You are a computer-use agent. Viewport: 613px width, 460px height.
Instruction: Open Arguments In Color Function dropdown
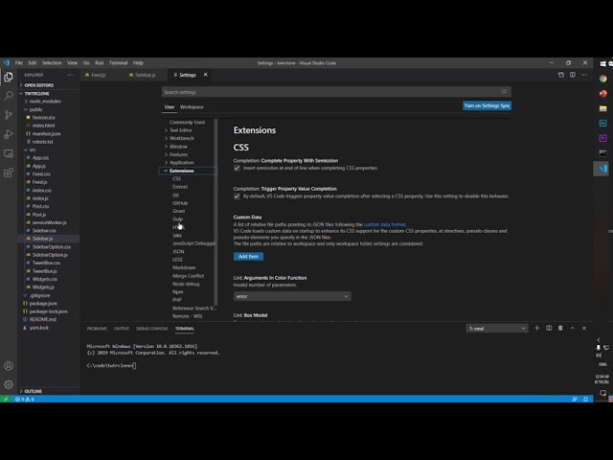[x=292, y=296]
